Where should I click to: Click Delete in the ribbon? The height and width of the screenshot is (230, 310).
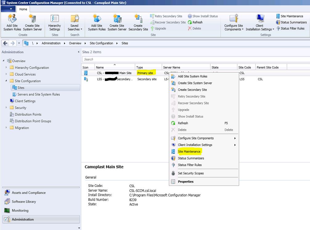tap(194, 28)
